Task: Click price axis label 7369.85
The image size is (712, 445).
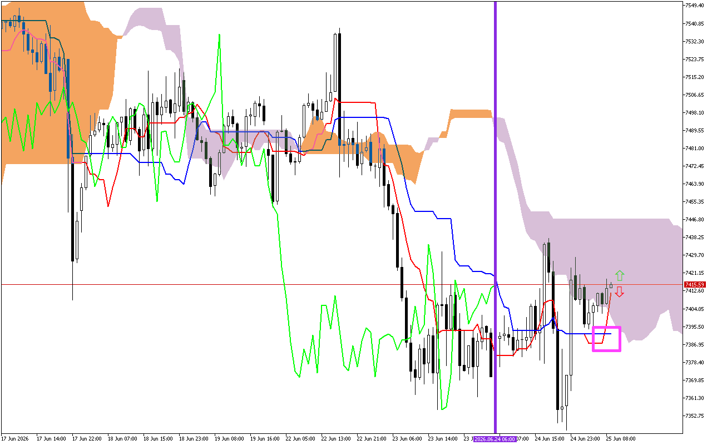Action: point(695,380)
